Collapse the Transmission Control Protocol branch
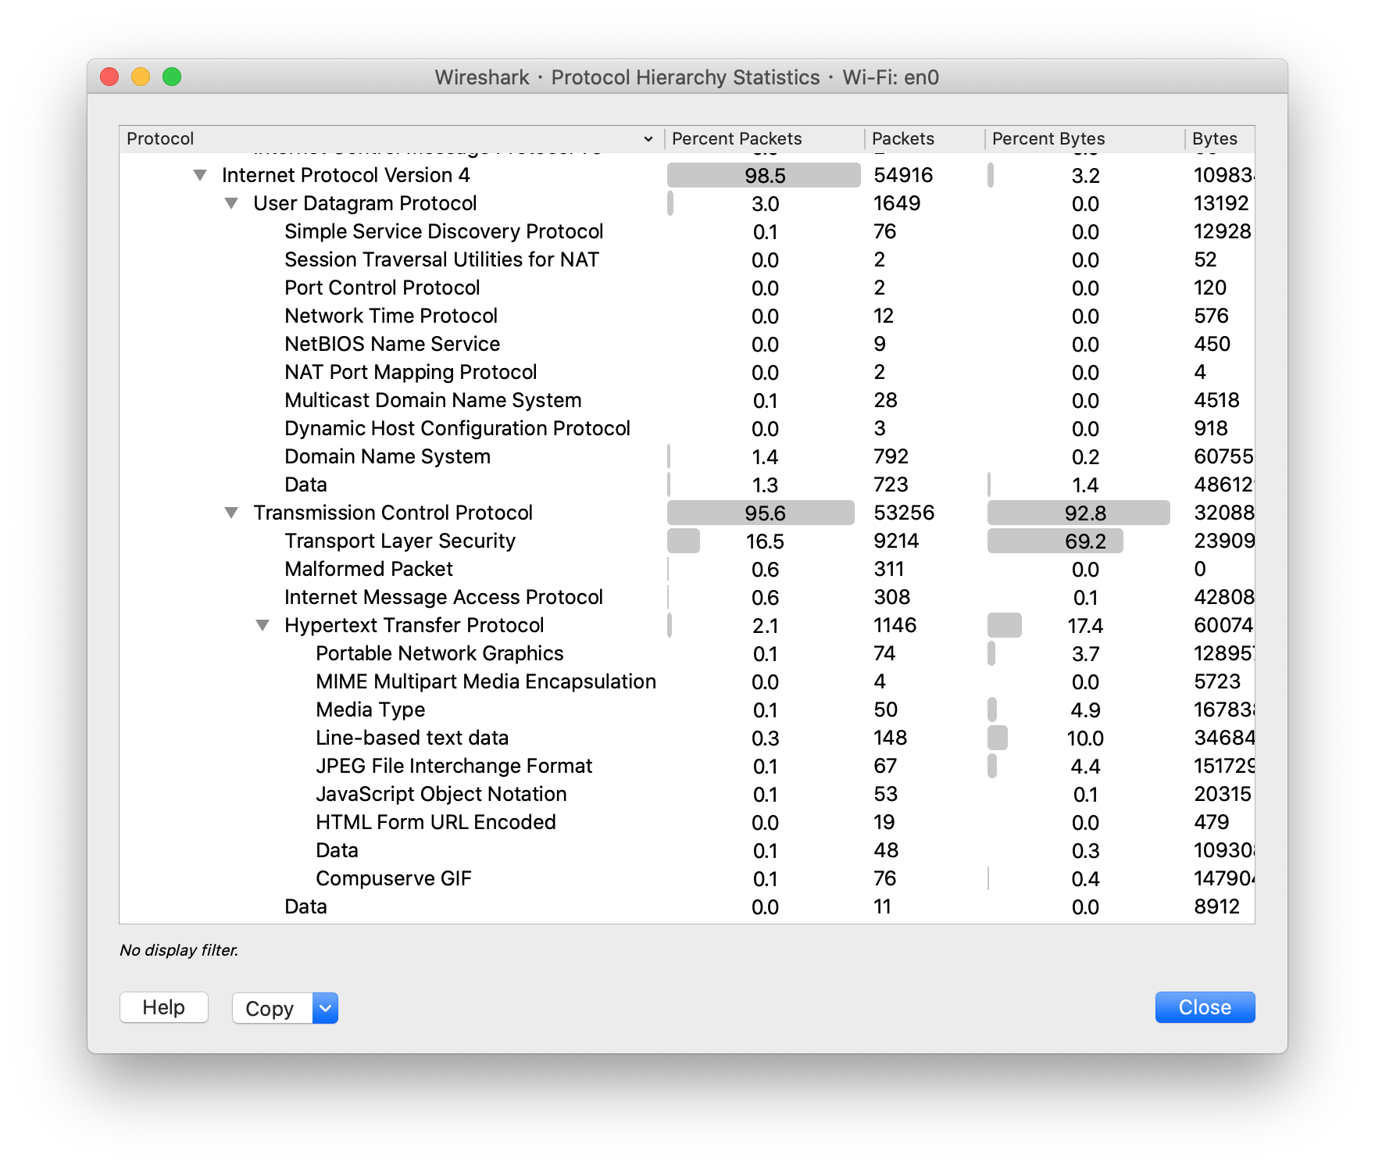Screen dimensions: 1375x1169 231,513
